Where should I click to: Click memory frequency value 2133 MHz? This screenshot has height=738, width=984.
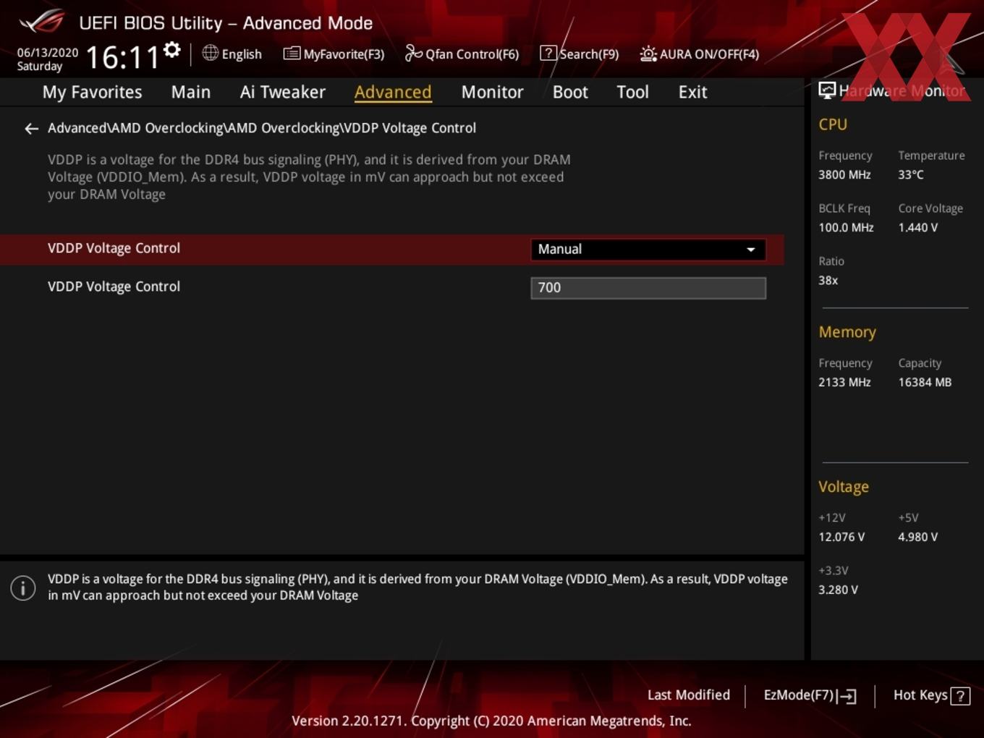coord(844,382)
